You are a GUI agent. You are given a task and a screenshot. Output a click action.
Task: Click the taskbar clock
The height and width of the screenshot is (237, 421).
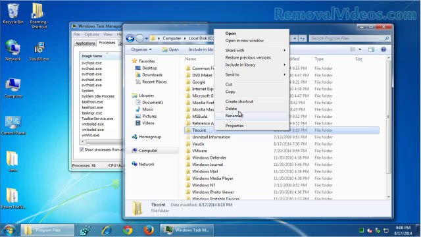pos(403,230)
